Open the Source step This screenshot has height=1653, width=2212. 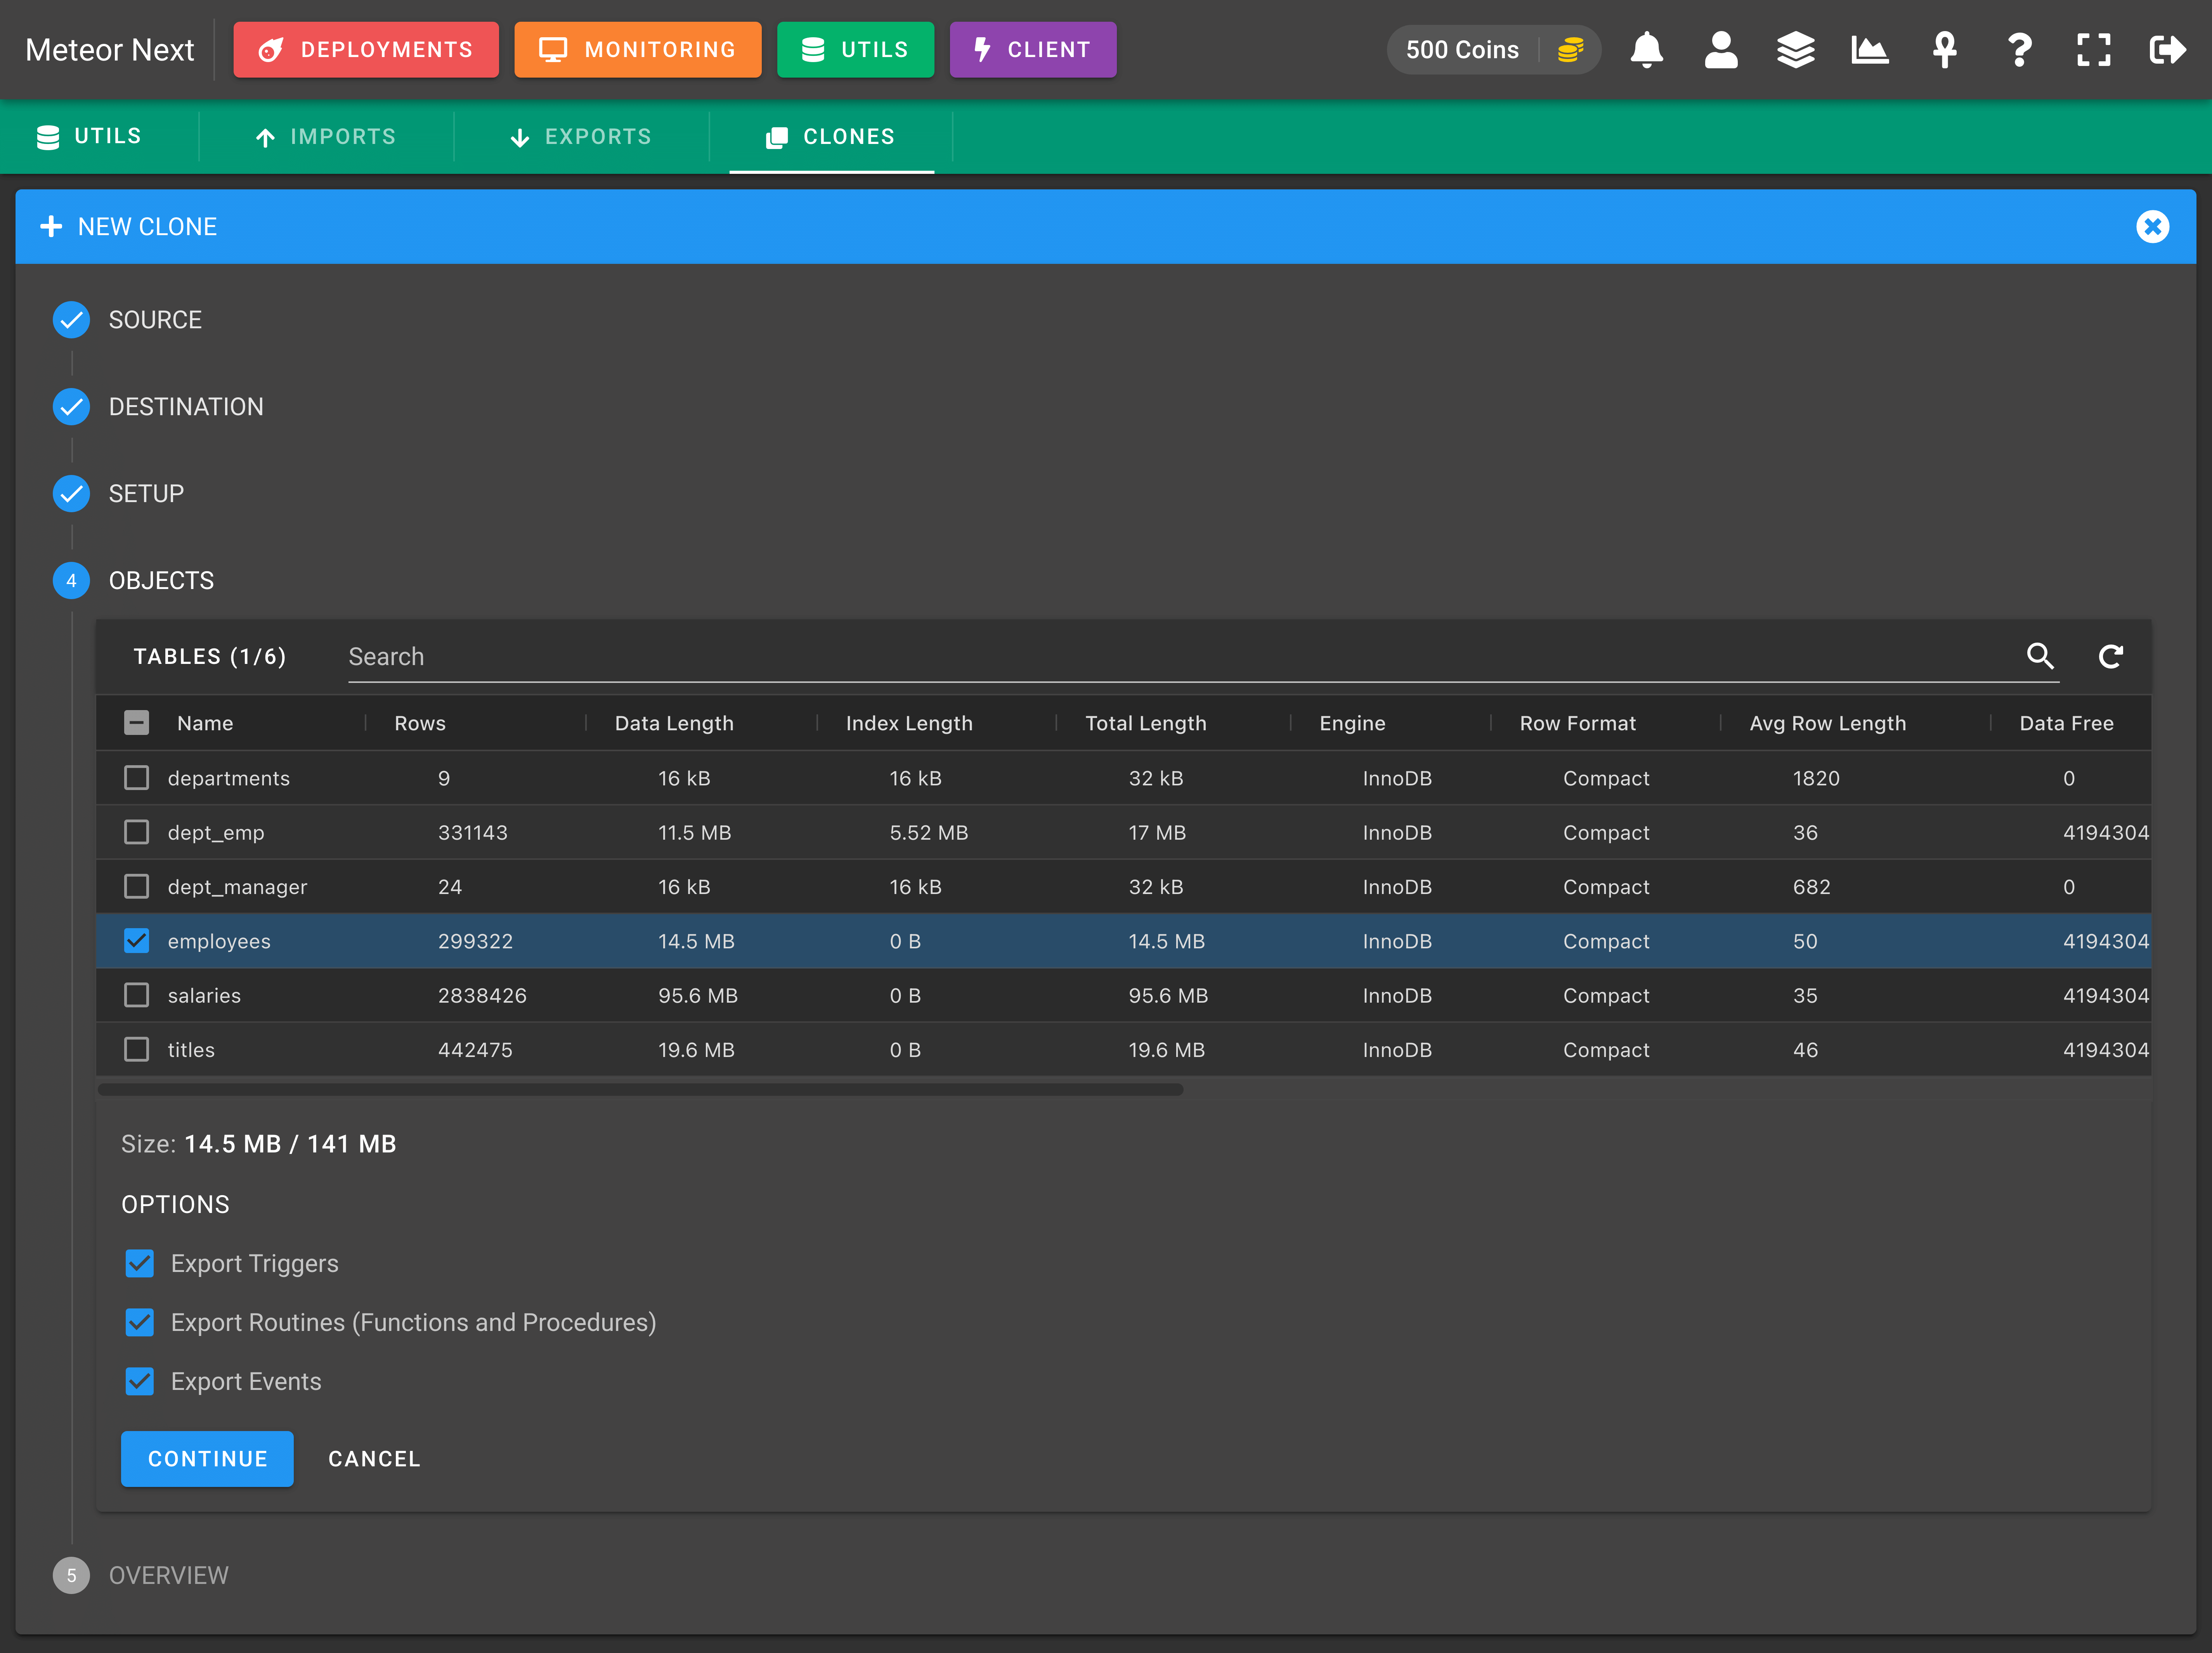tap(155, 320)
